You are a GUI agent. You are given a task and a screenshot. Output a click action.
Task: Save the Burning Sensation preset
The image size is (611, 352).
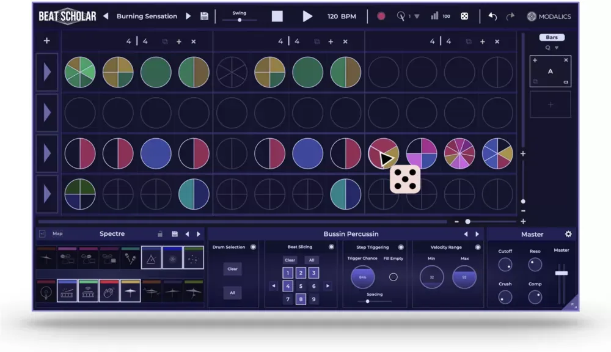pos(204,16)
